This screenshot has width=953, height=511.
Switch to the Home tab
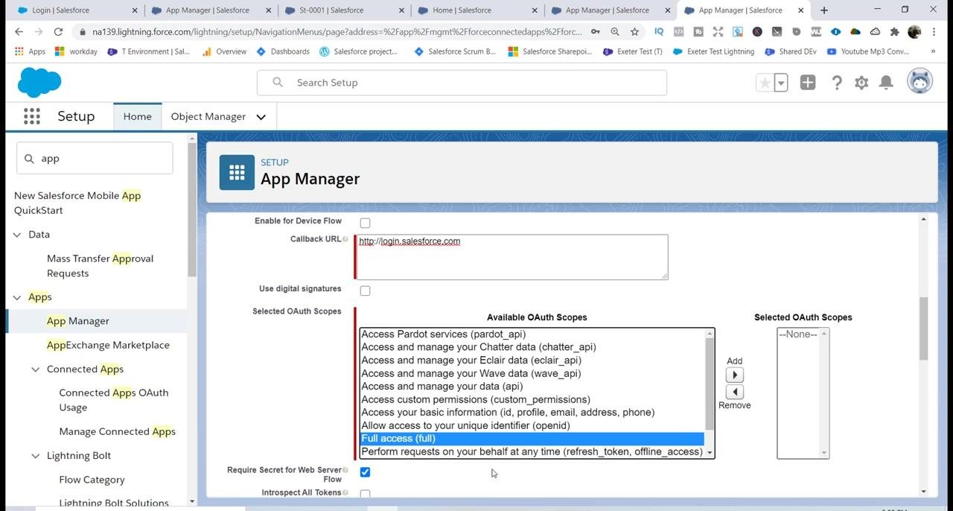(137, 117)
